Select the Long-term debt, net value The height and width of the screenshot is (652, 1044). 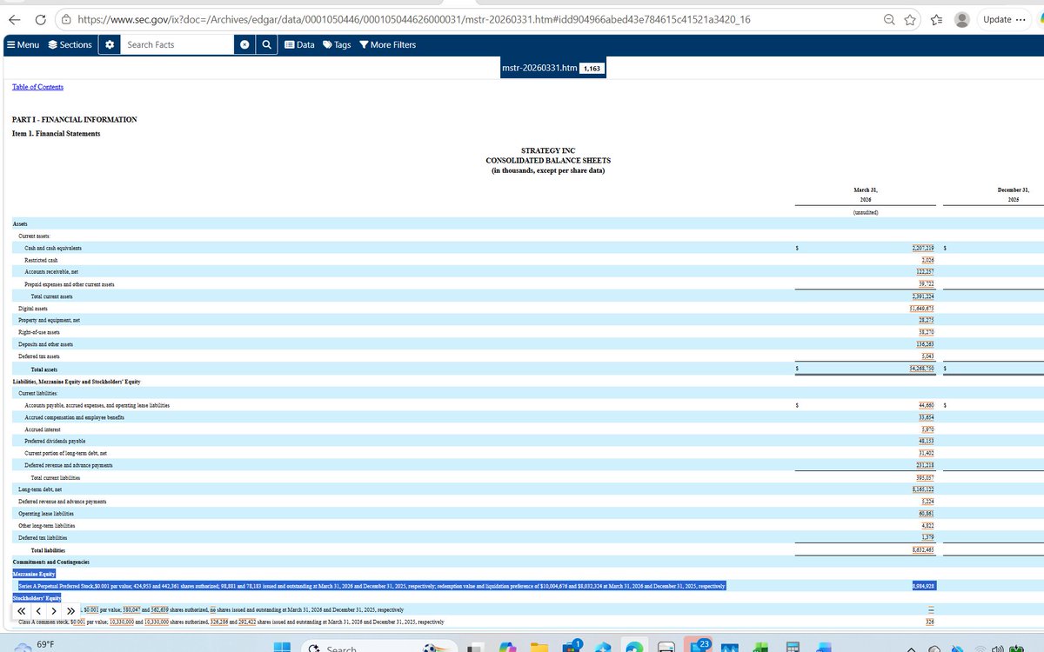pyautogui.click(x=922, y=489)
